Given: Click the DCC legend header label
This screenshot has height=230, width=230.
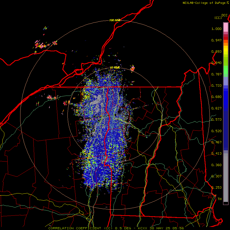Looking at the screenshot, I should click(224, 15).
